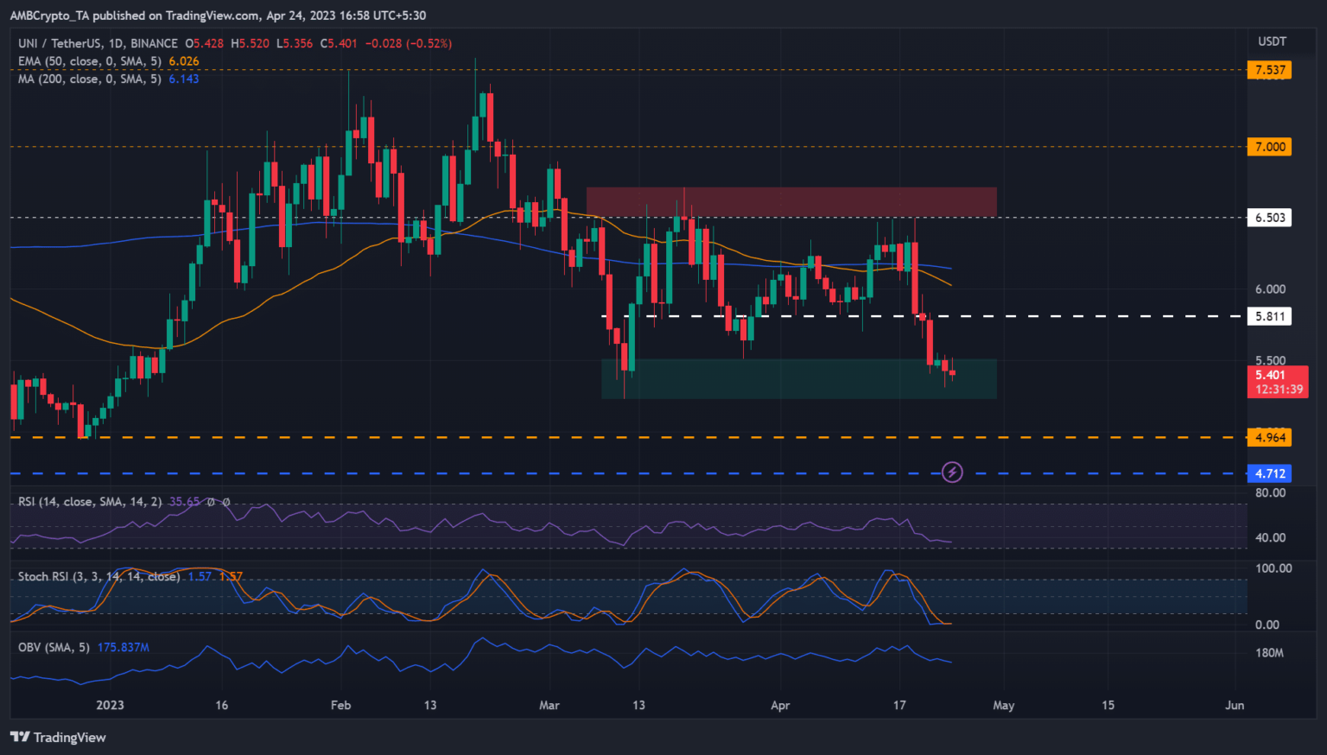The image size is (1327, 755).
Task: Click the USDT currency label on price axis
Action: coord(1272,41)
